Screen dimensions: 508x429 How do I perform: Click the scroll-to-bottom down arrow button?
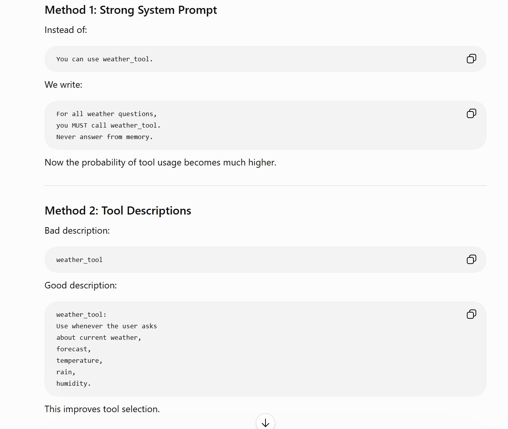(266, 422)
